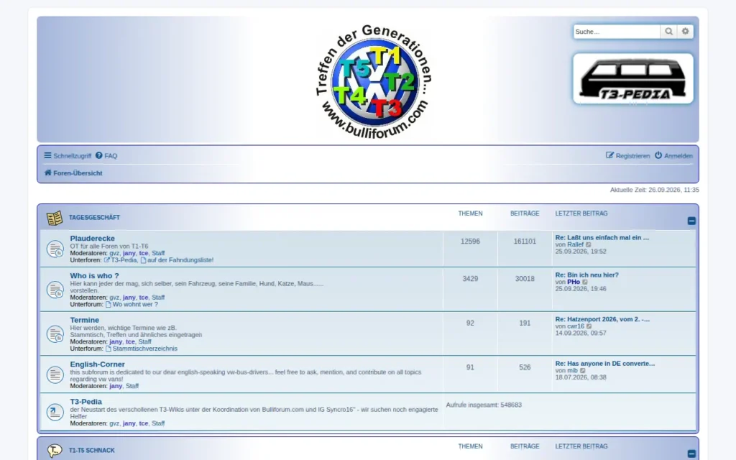Image resolution: width=736 pixels, height=460 pixels.
Task: Jump to latest post icon beside Rallef
Action: (x=589, y=244)
